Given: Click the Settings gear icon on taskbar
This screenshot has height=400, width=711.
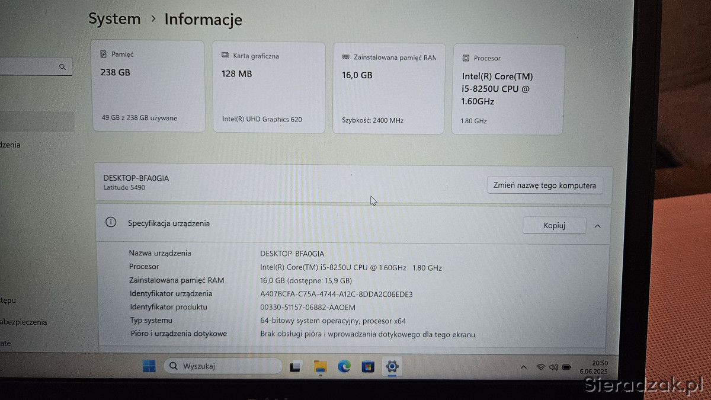Looking at the screenshot, I should (x=391, y=367).
